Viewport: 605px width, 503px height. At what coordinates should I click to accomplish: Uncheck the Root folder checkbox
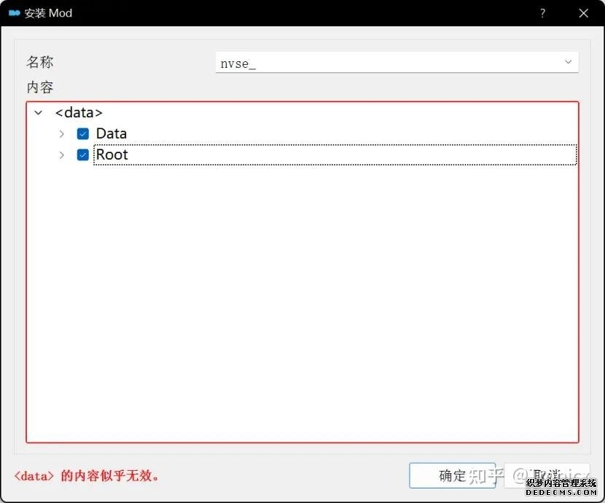(83, 155)
